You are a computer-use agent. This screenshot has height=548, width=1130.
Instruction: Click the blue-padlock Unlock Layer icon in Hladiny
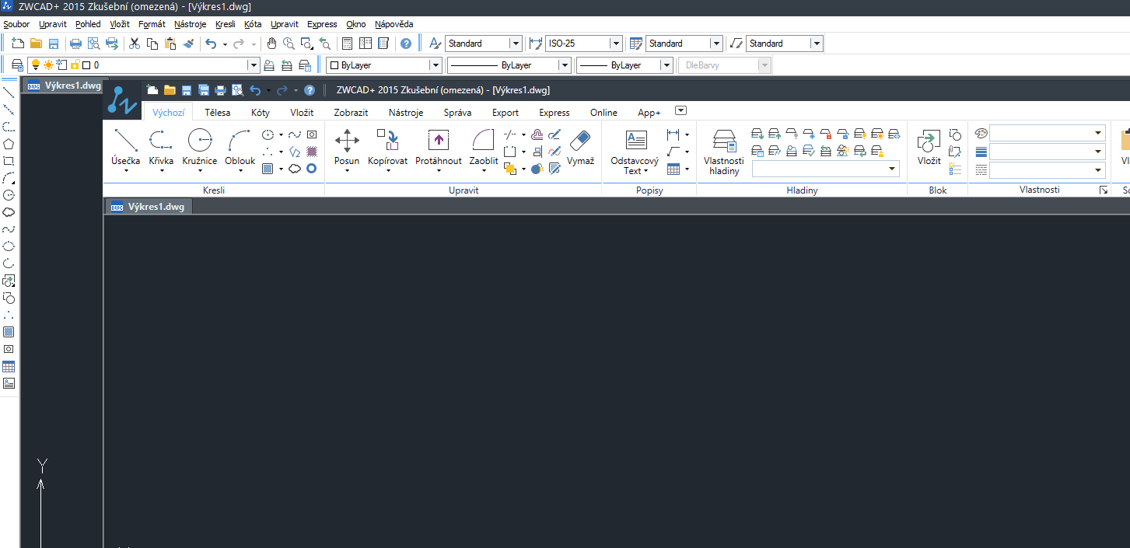[x=843, y=134]
